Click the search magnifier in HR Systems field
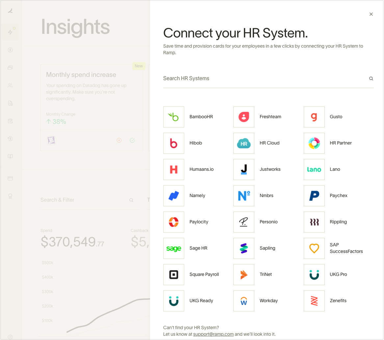The height and width of the screenshot is (340, 384). pyautogui.click(x=371, y=79)
